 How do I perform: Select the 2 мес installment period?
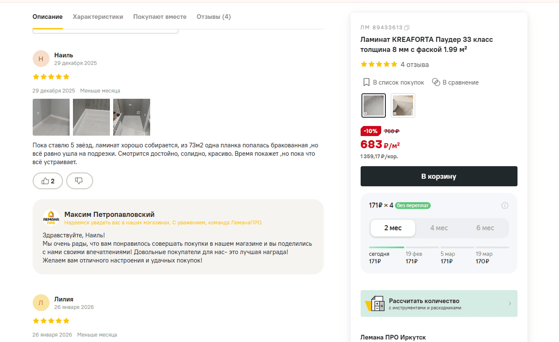393,228
